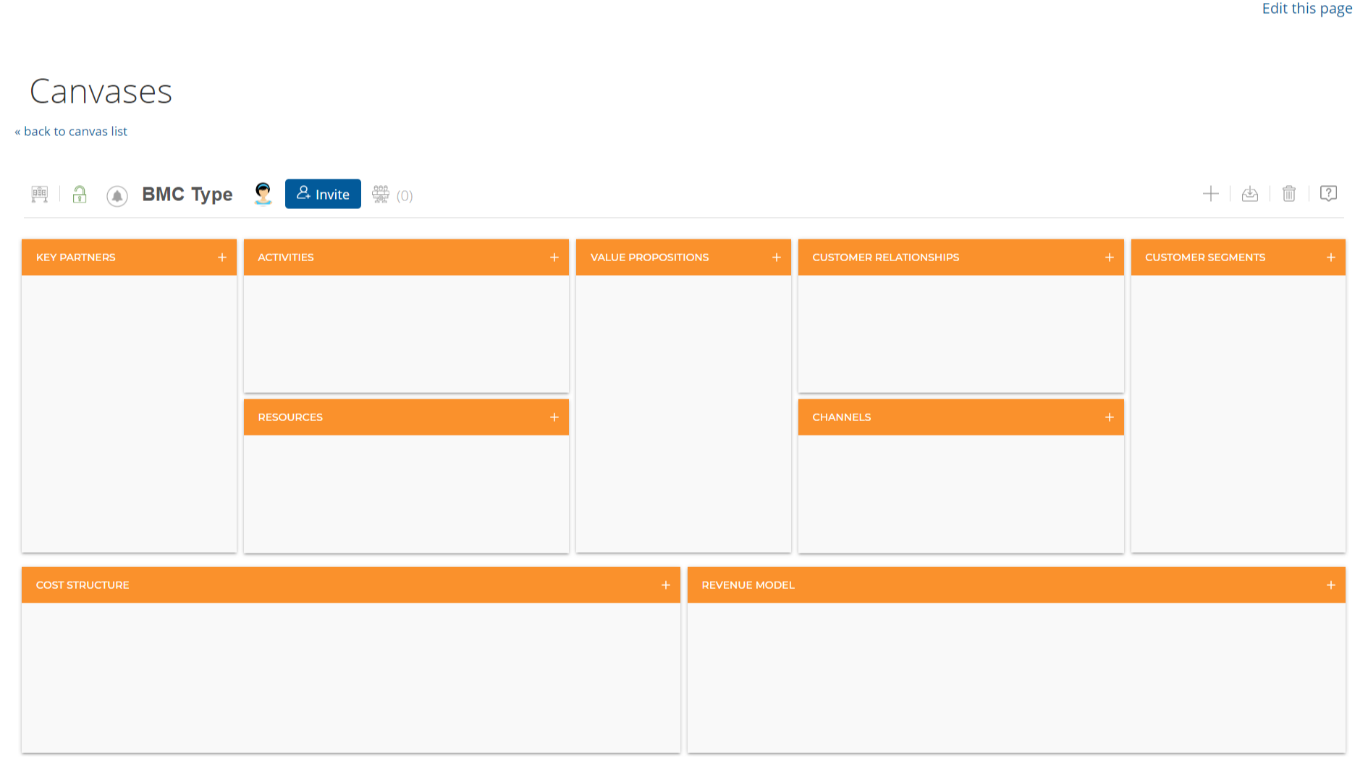Add an item to Value Propositions
This screenshot has height=774, width=1368.
[x=776, y=257]
